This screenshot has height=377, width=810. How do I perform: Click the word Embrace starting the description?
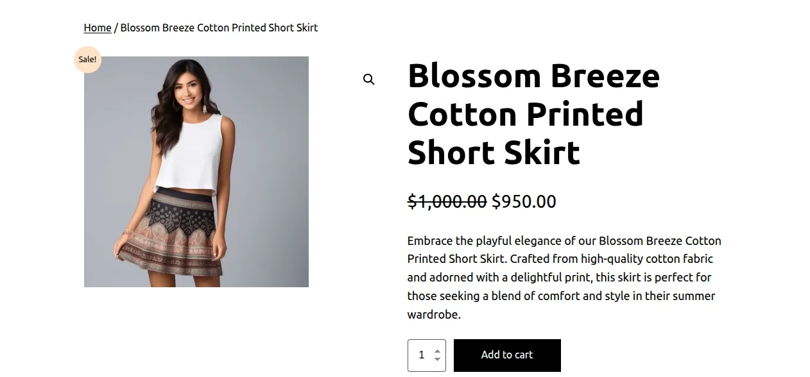pos(429,241)
